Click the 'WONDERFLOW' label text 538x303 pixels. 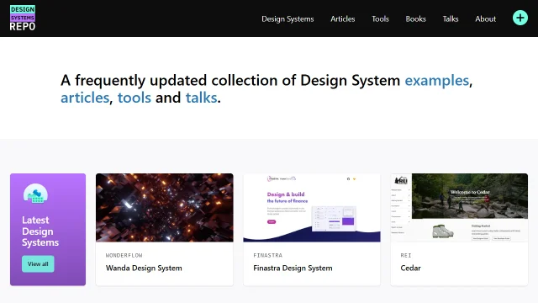tap(124, 255)
